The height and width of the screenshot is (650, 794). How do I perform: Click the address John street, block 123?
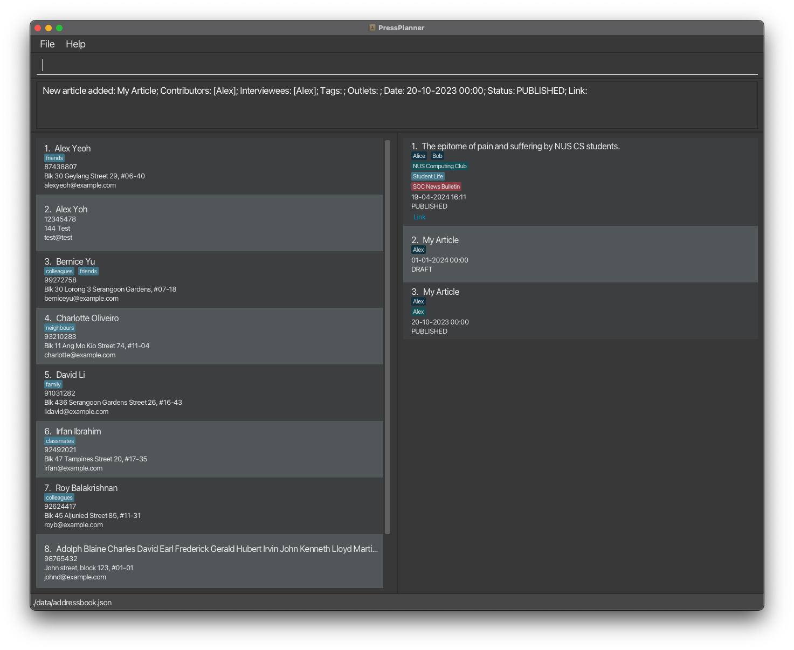[x=88, y=568]
